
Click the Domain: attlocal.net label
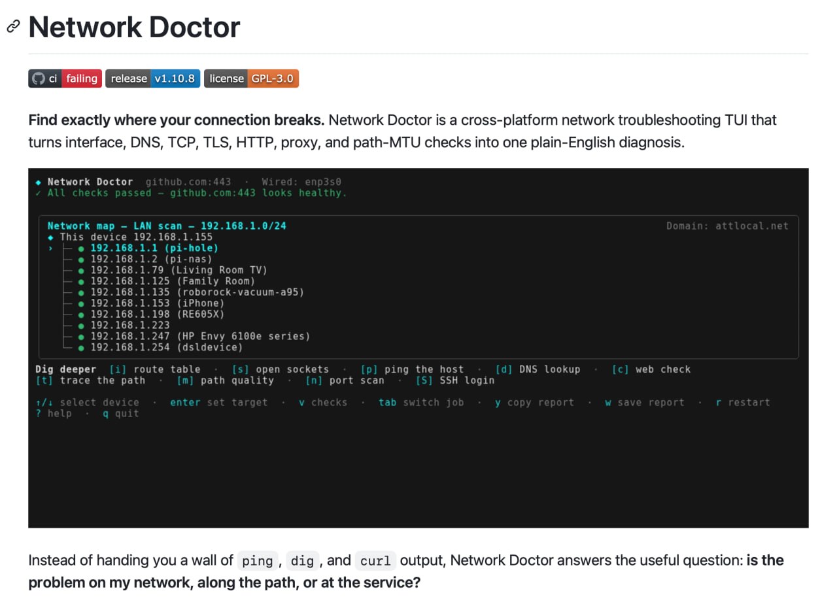tap(727, 226)
